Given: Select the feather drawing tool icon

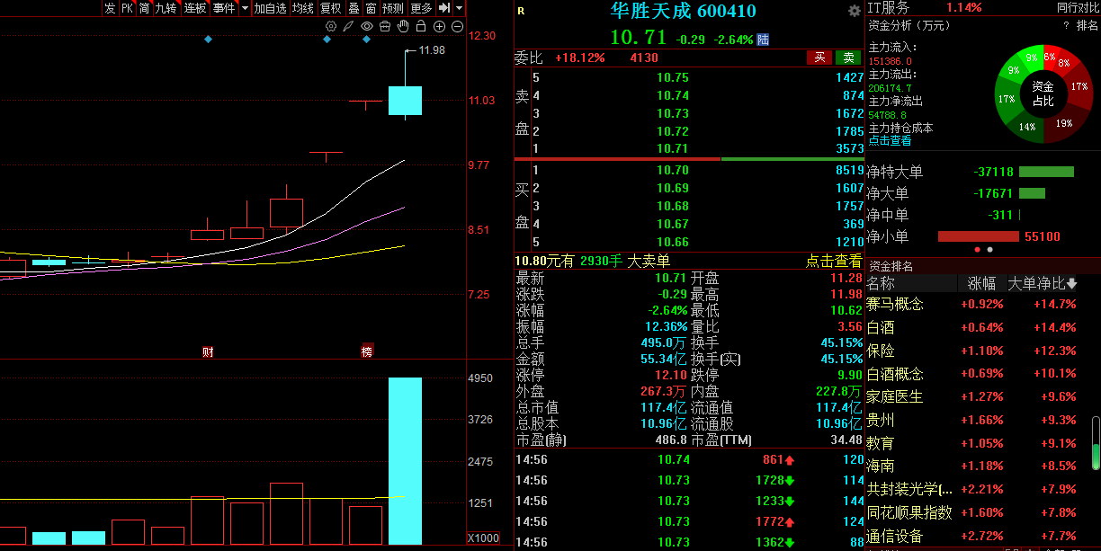Looking at the screenshot, I should click(x=348, y=27).
